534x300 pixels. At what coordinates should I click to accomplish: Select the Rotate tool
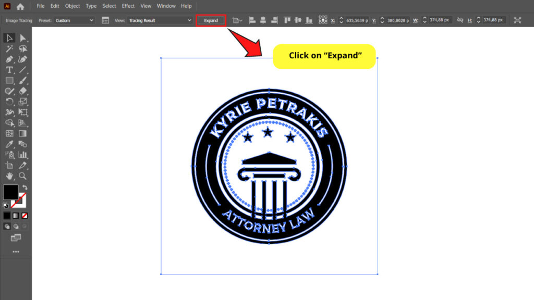(x=9, y=102)
